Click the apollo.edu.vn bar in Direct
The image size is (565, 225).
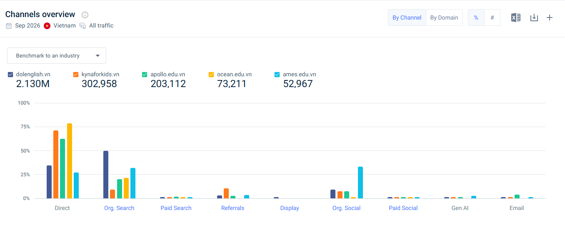tap(62, 169)
